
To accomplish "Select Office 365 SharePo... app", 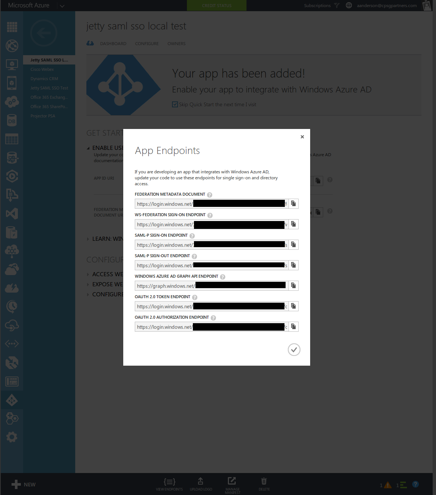I will click(49, 107).
